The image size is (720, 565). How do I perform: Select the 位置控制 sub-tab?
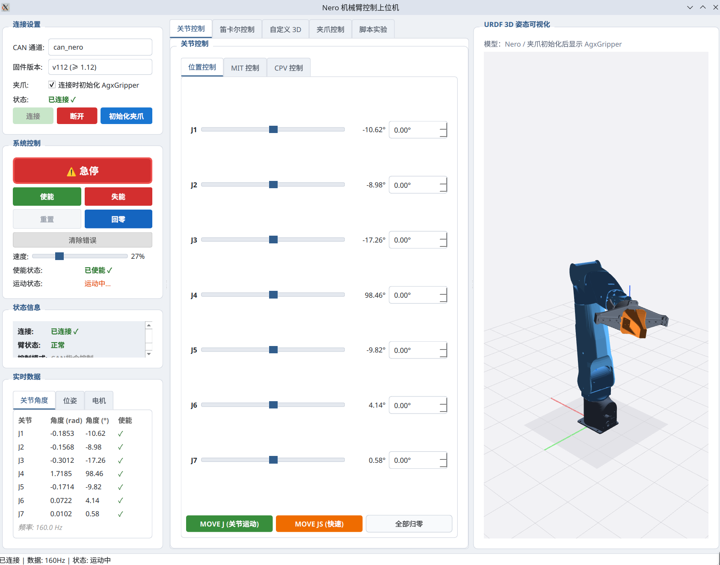[202, 67]
